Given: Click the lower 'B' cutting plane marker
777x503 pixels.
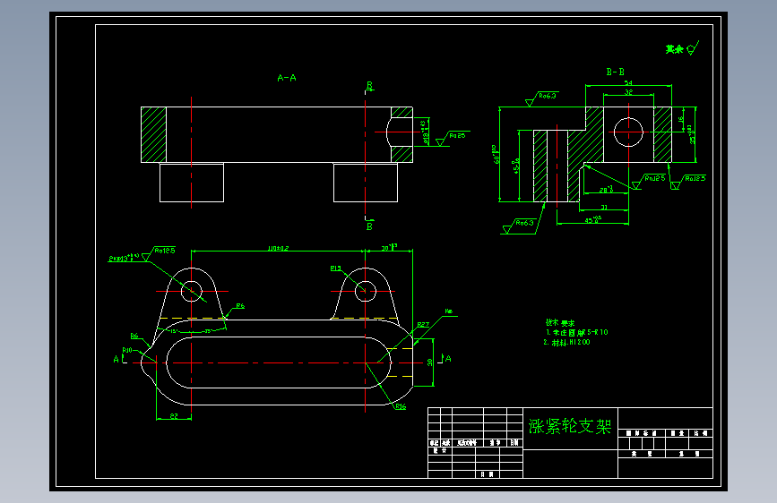Looking at the screenshot, I should coord(369,226).
